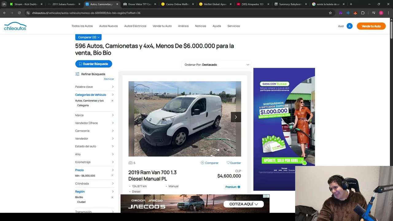Expand the Marca filter
Image resolution: width=393 pixels, height=221 pixels.
coord(95,115)
